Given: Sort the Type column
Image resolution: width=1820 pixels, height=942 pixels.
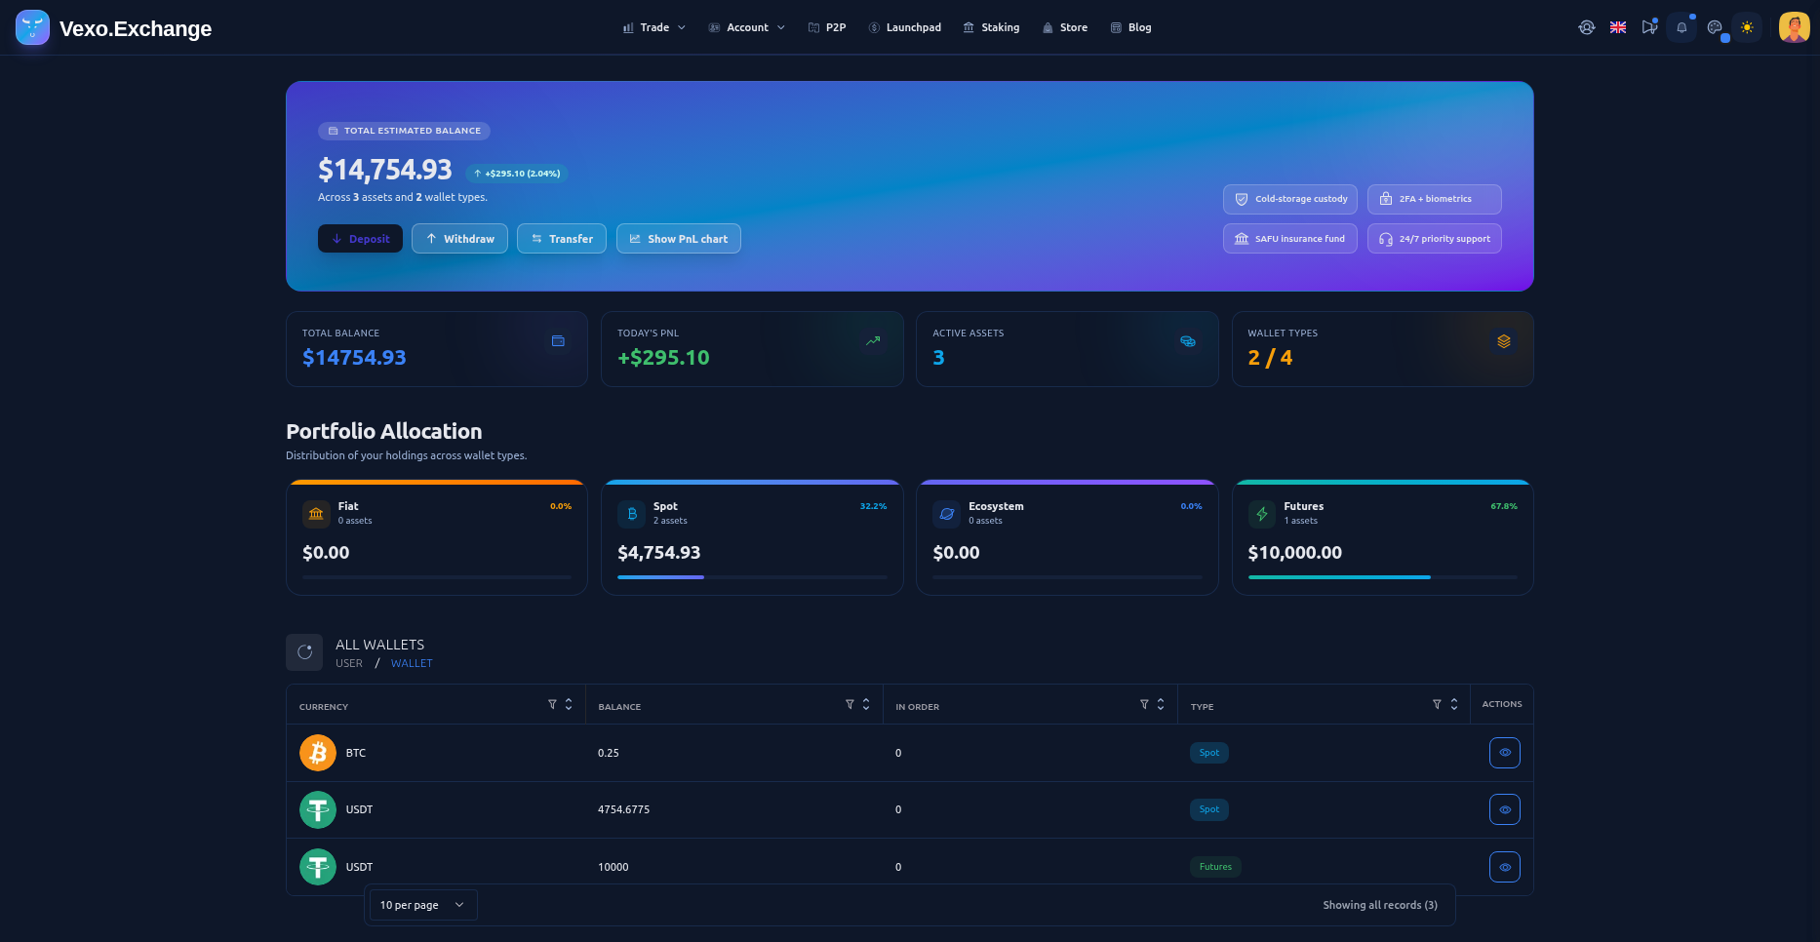Looking at the screenshot, I should click(x=1454, y=704).
